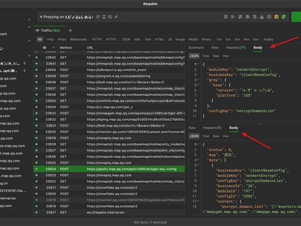Screen dimensions: 301x226
Task: Click green status dot of request 23642
Action: pos(36,57)
